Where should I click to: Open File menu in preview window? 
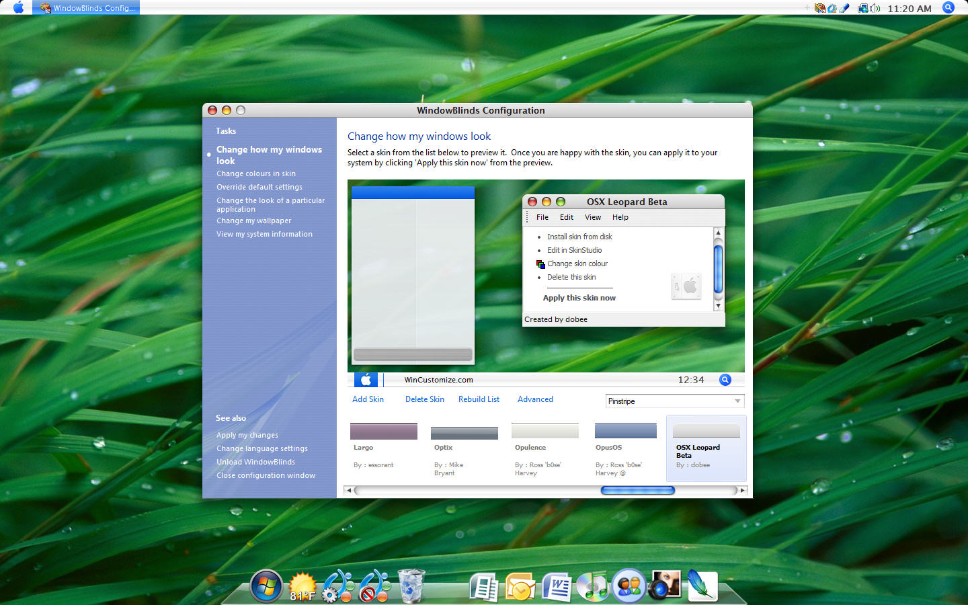[542, 217]
